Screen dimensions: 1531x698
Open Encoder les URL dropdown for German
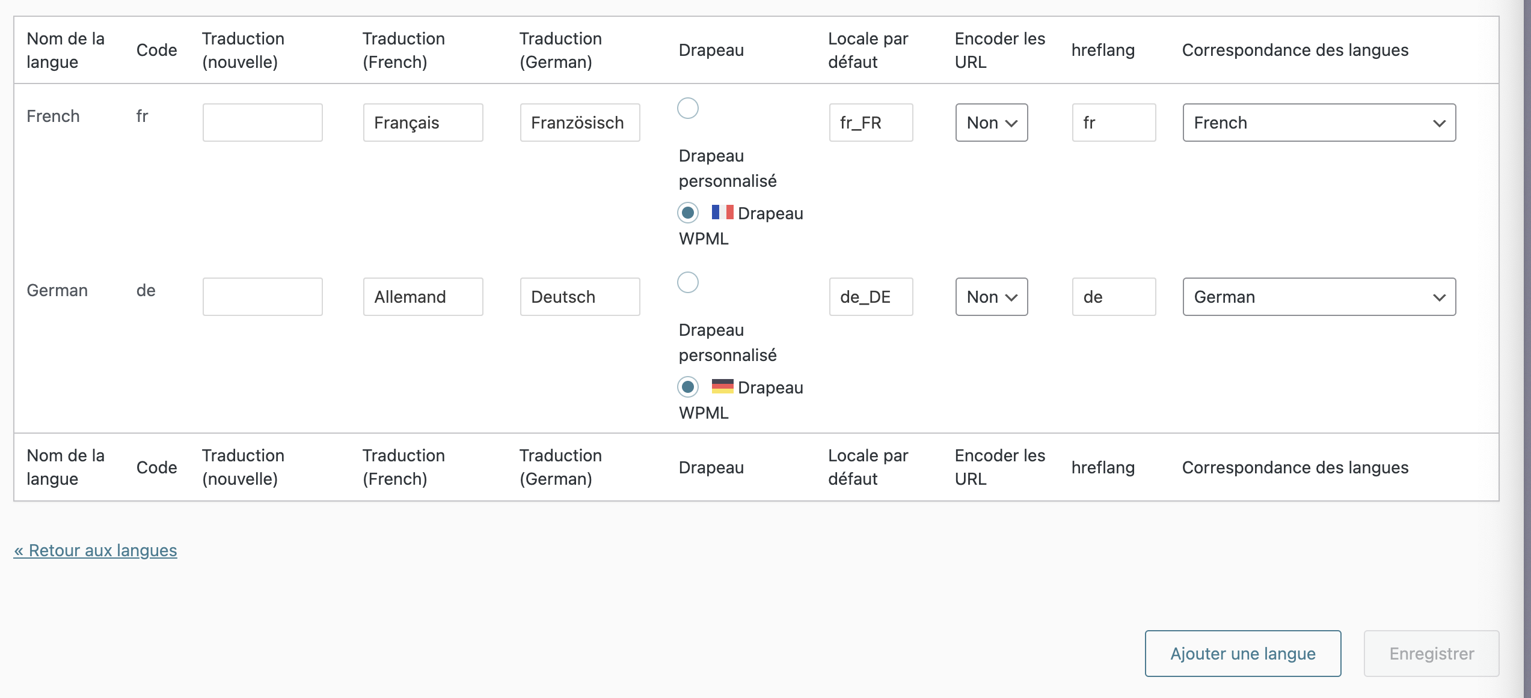(992, 297)
